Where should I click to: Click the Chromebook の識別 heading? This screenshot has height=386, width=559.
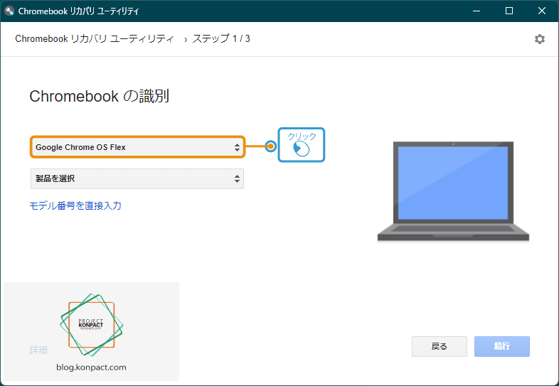[x=99, y=96]
